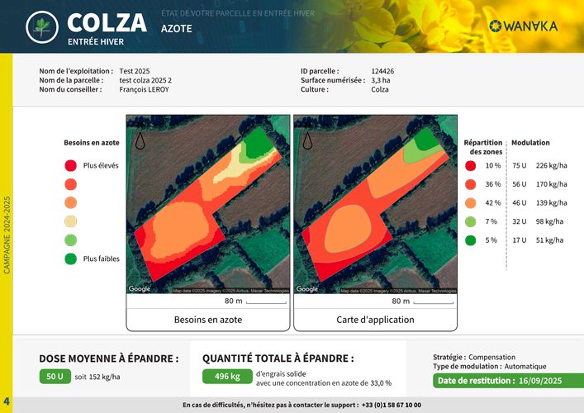584x413 pixels.
Task: Click the beige circle in nitrogen needs legend
Action: (x=70, y=221)
